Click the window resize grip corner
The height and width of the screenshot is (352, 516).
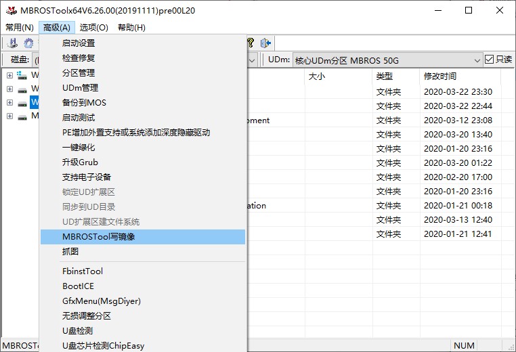click(511, 347)
